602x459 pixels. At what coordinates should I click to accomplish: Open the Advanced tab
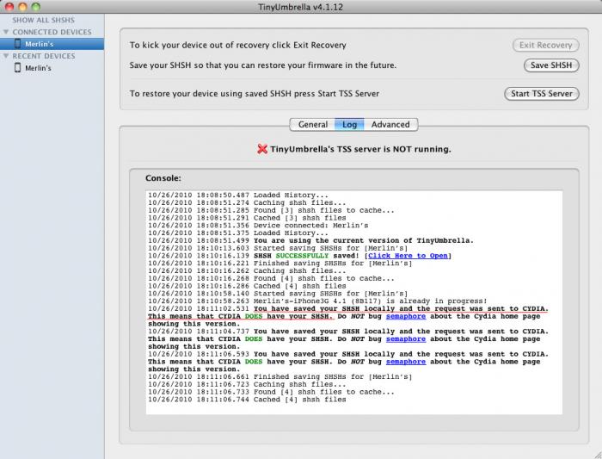click(390, 124)
